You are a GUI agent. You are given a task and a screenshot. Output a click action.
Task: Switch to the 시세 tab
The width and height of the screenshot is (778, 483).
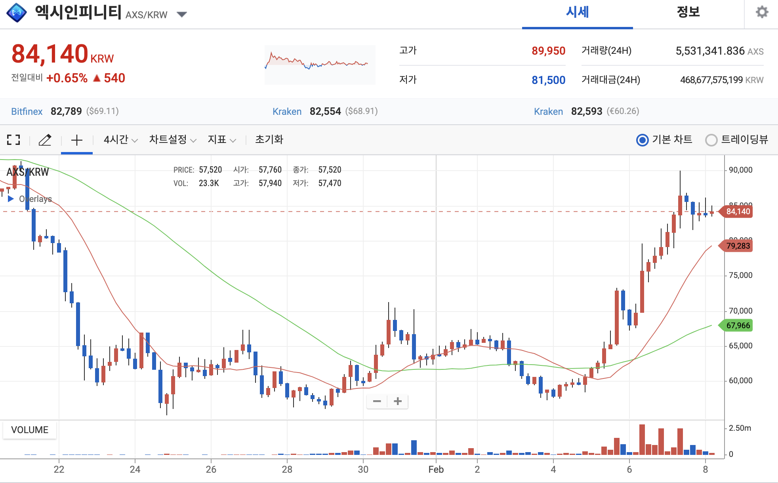[x=577, y=13]
